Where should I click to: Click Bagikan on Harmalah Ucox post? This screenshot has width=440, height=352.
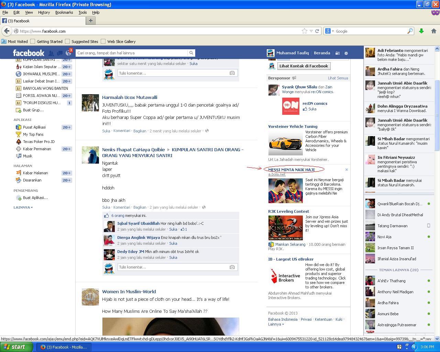coord(140,131)
